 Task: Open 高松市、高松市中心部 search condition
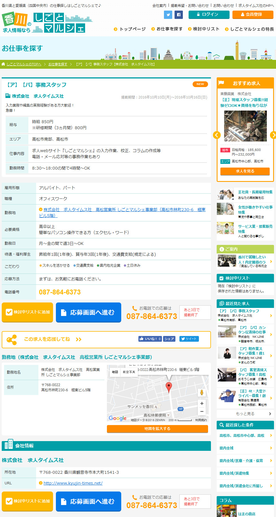coord(245,436)
